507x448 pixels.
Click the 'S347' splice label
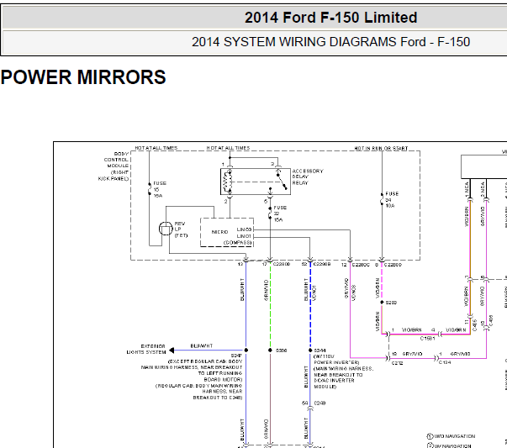coord(236,356)
